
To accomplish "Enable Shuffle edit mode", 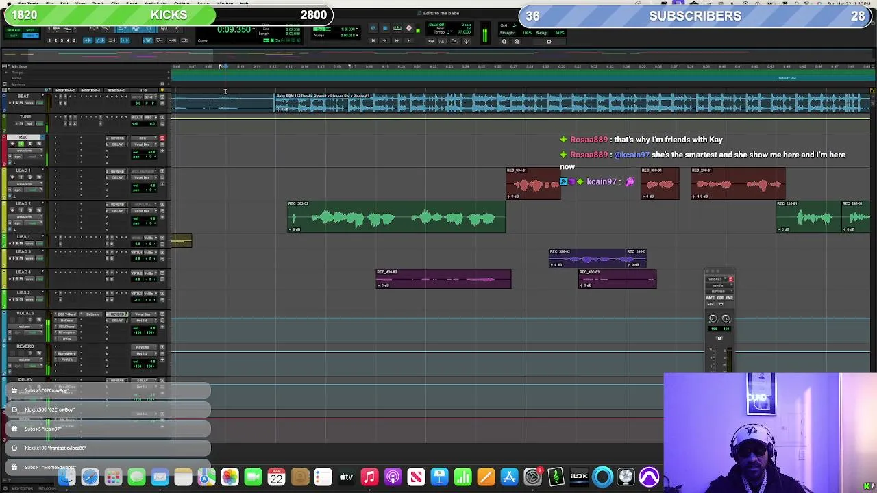I will [x=13, y=29].
